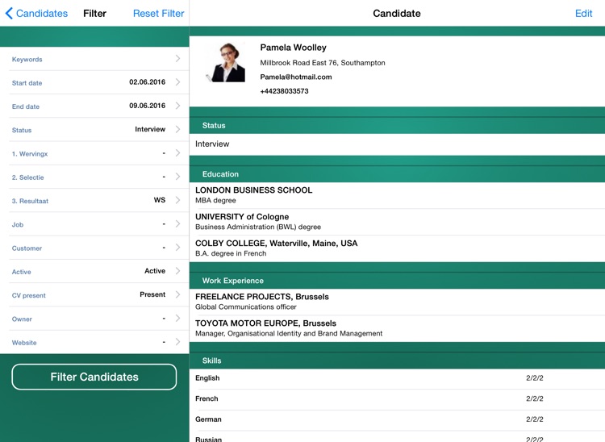This screenshot has height=442, width=605.
Task: Expand the End date chevron
Action: click(x=177, y=106)
